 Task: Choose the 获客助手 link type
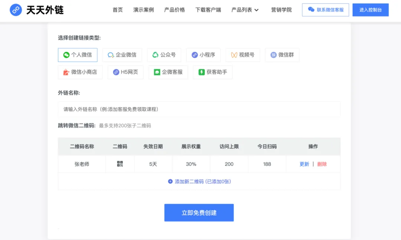coord(213,72)
